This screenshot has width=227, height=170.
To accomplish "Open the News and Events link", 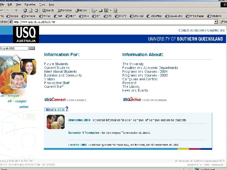I will pyautogui.click(x=135, y=90).
